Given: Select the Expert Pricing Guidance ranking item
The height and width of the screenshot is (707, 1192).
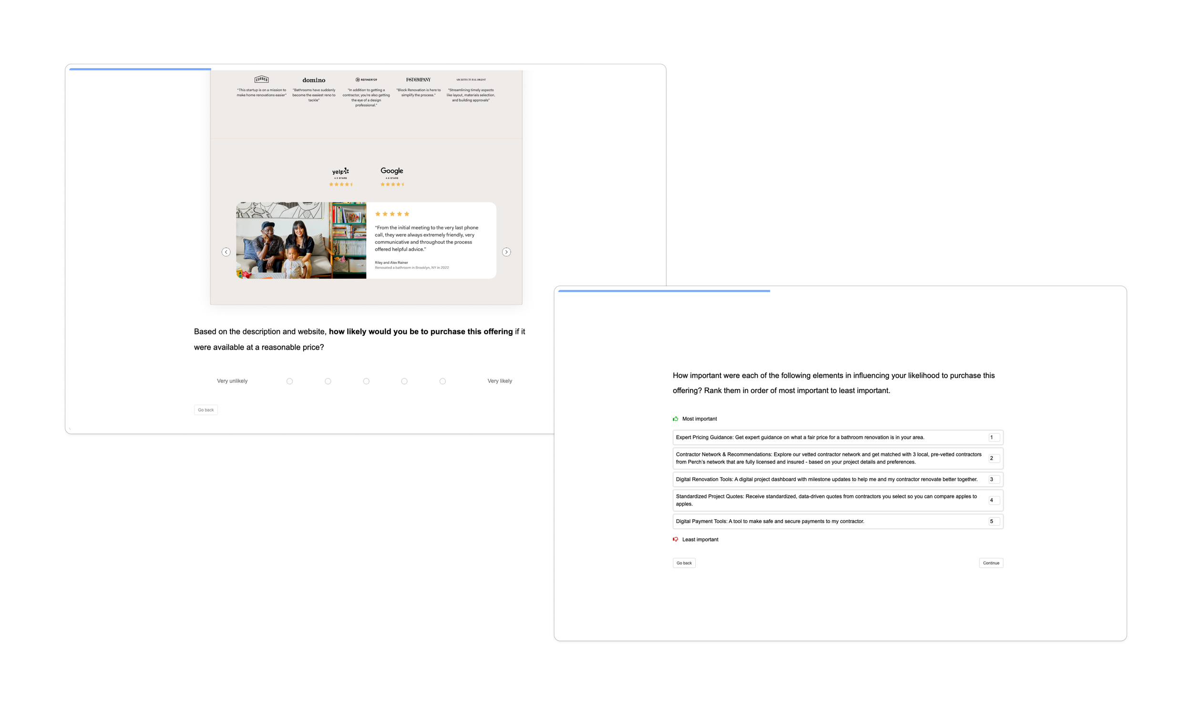Looking at the screenshot, I should click(x=838, y=437).
